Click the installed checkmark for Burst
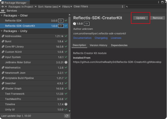Screen dimensions: 167x119 66,41
